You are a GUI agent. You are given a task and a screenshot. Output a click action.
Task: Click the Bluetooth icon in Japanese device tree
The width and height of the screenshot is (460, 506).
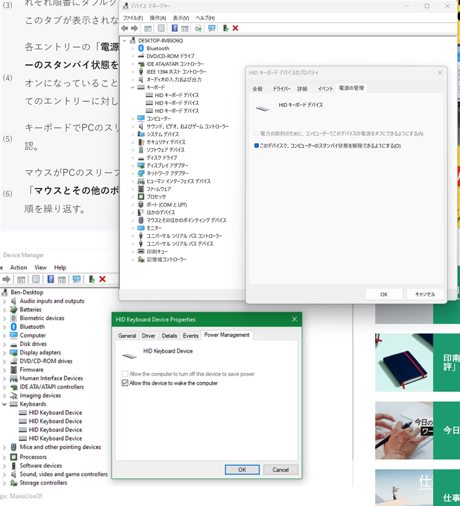click(x=141, y=48)
